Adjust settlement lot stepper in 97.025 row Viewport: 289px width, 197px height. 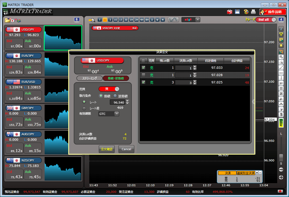195,82
